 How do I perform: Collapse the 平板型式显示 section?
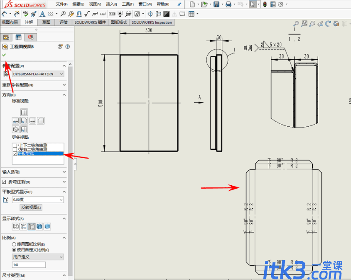[64, 192]
